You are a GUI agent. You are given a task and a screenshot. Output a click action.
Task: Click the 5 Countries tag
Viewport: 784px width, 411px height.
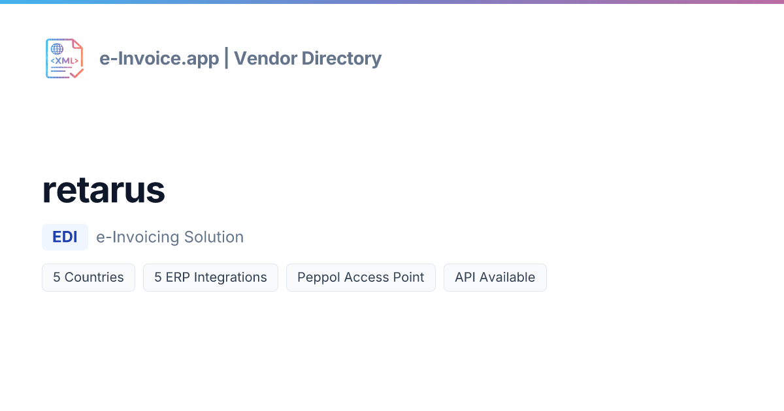coord(88,277)
